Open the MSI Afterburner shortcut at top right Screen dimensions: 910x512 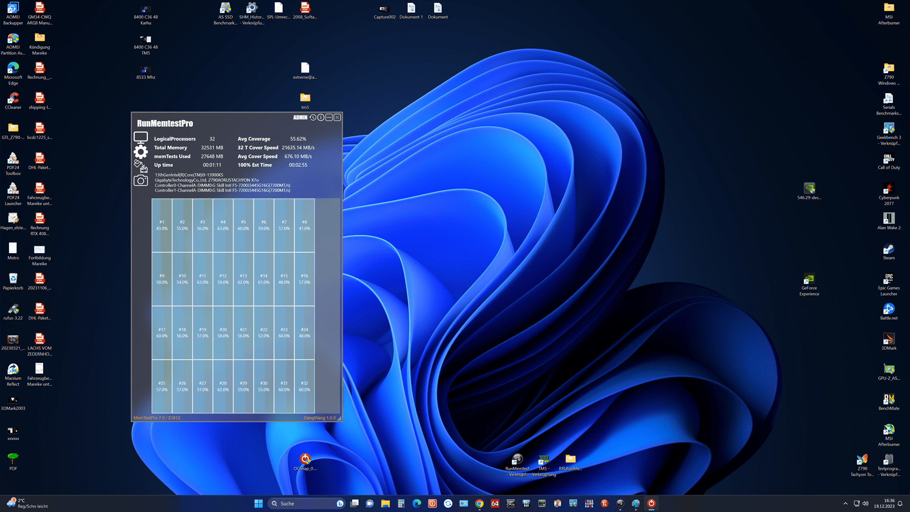889,10
